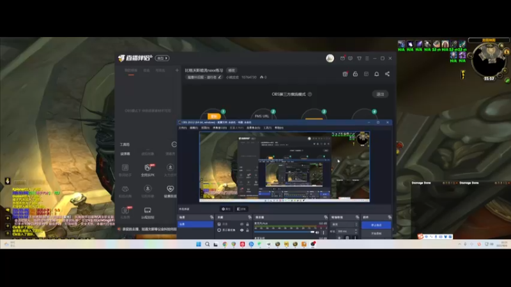Click the blue stop streaming button in OBS
The width and height of the screenshot is (511, 287).
(x=376, y=225)
